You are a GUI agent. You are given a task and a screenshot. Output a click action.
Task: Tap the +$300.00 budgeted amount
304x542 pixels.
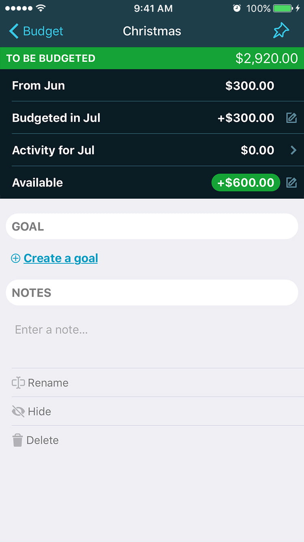[x=246, y=118]
